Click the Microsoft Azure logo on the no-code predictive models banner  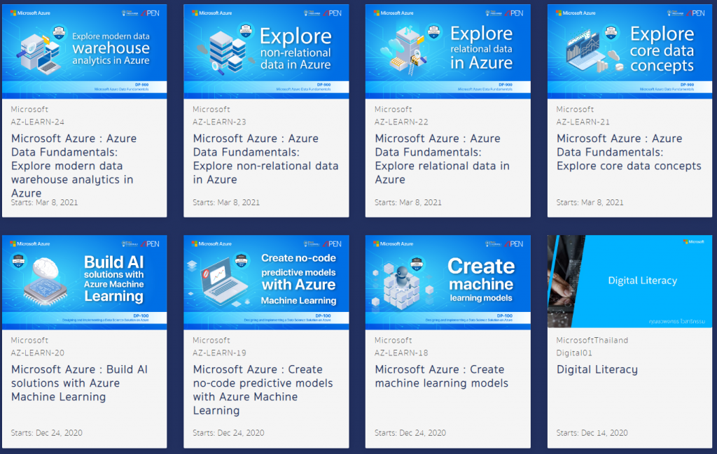point(211,244)
